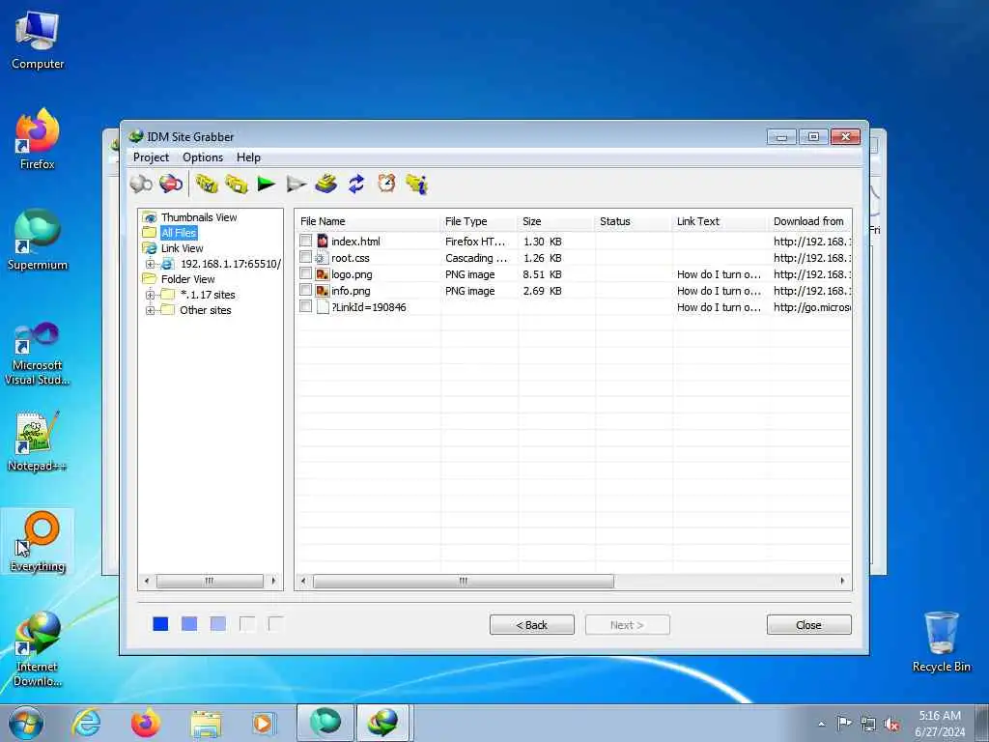The height and width of the screenshot is (742, 989).
Task: Click the gray Stop download arrow icon
Action: coord(296,184)
